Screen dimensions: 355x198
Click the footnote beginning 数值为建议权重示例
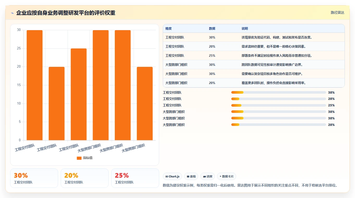tap(250, 186)
